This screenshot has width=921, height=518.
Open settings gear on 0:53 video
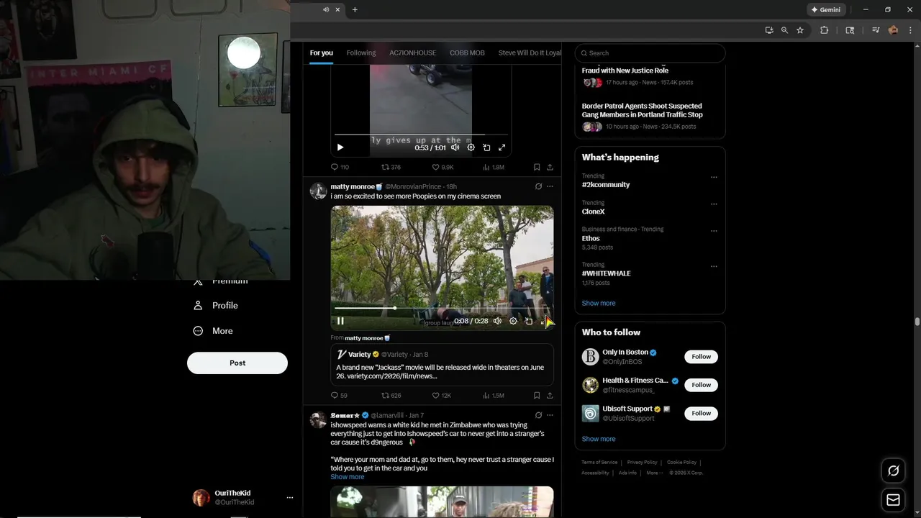pyautogui.click(x=471, y=147)
